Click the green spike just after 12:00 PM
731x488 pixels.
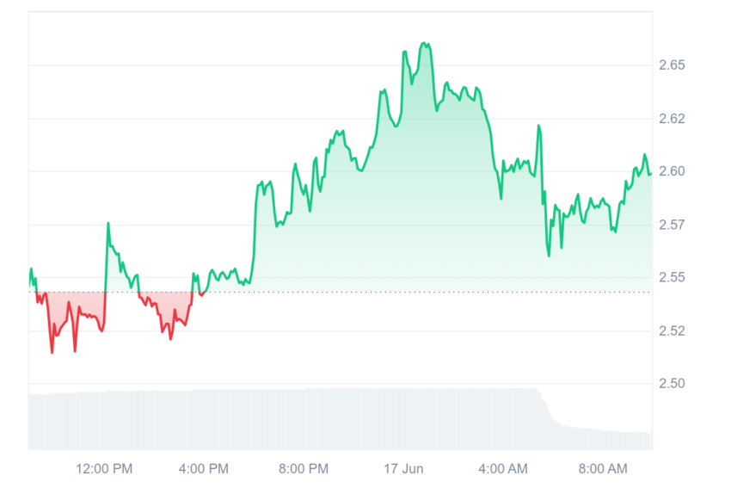click(x=108, y=224)
